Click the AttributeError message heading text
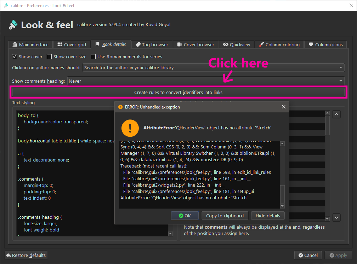 [207, 128]
